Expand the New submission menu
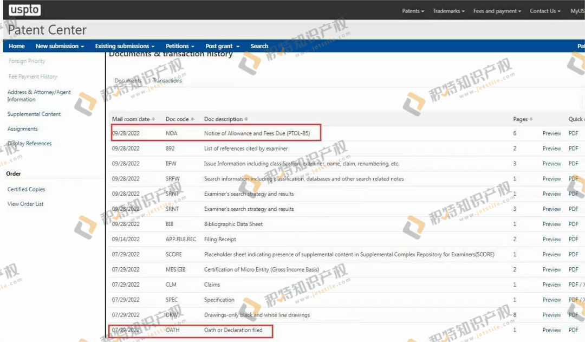This screenshot has height=342, width=585. 60,46
